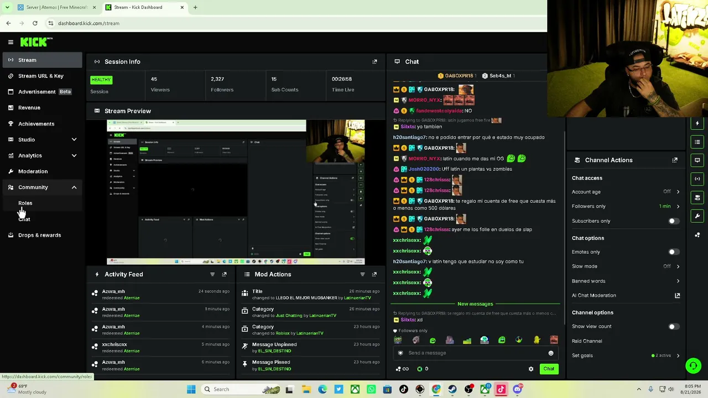Open AI Chat Moderation external link
This screenshot has height=398, width=708.
[677, 296]
